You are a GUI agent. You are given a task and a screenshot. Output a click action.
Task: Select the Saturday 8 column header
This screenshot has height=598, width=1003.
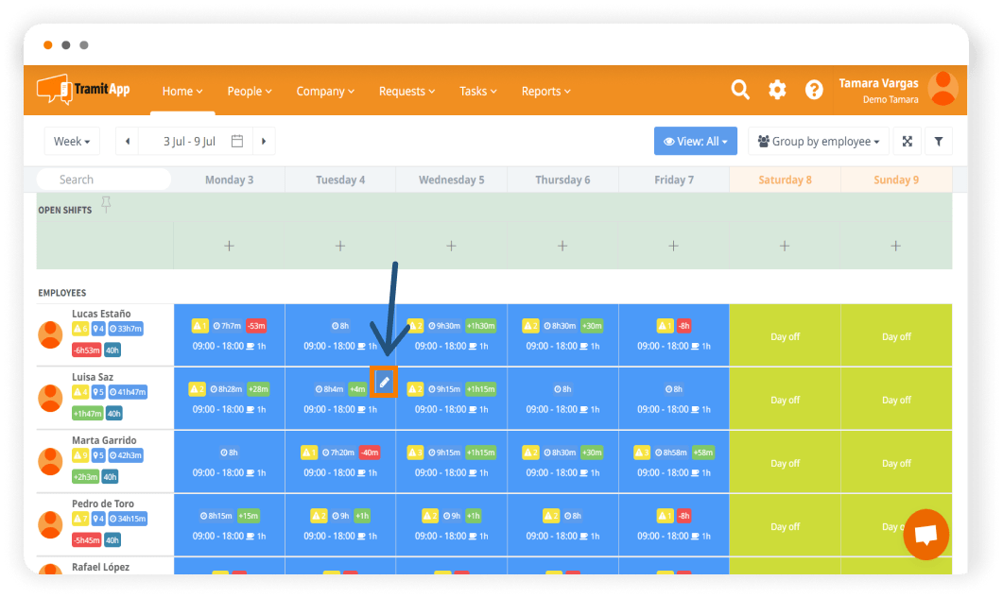pyautogui.click(x=785, y=179)
